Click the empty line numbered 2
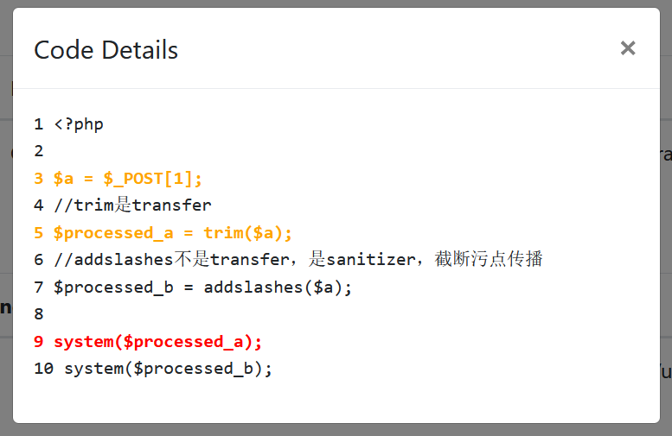The width and height of the screenshot is (672, 436). (38, 151)
